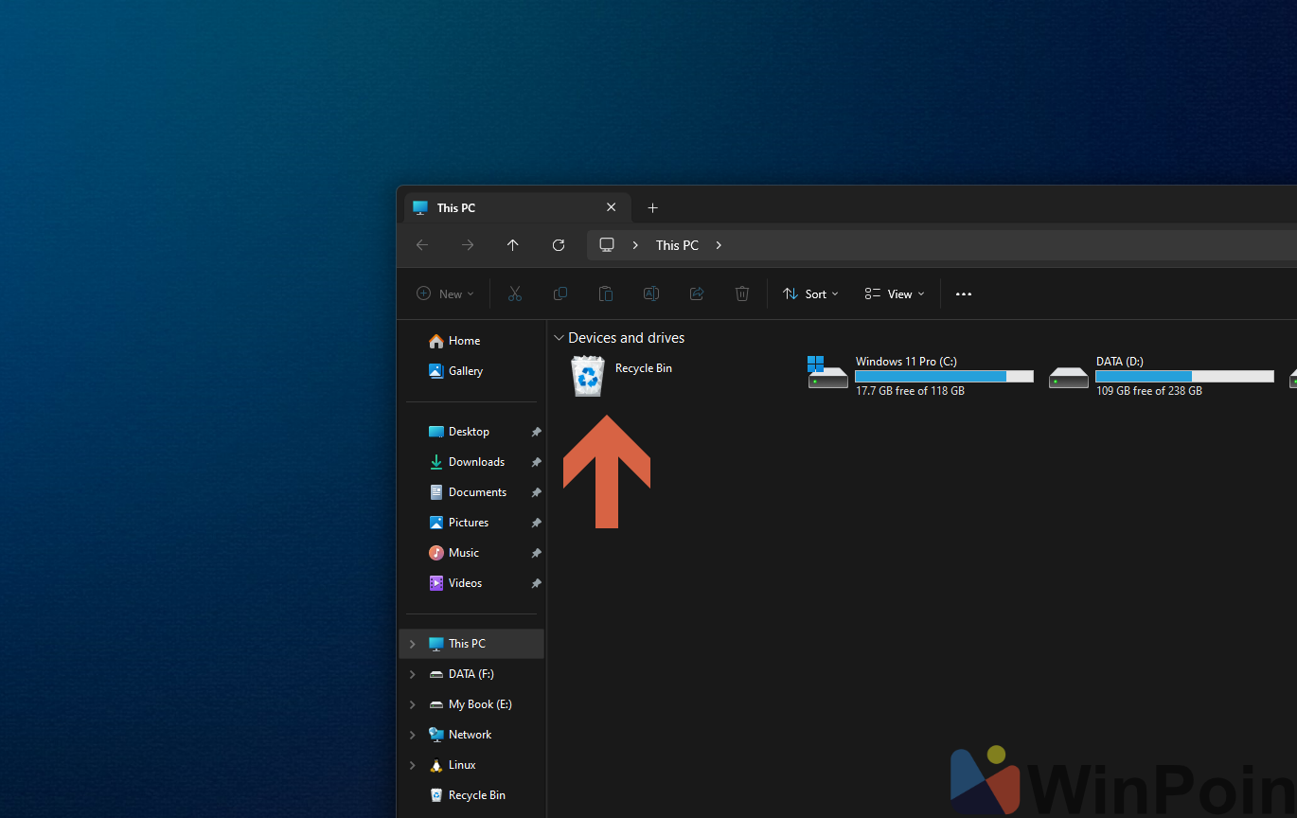Click the Paste clipboard icon
Viewport: 1297px width, 818px height.
click(606, 294)
